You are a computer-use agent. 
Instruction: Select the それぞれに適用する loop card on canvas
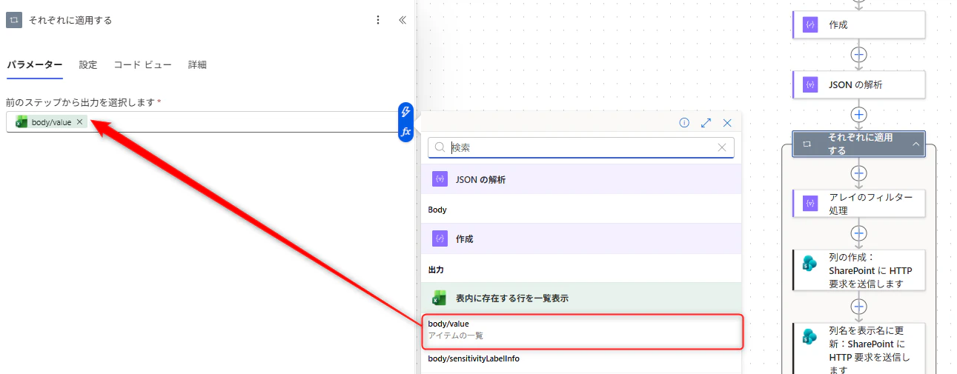(x=858, y=144)
